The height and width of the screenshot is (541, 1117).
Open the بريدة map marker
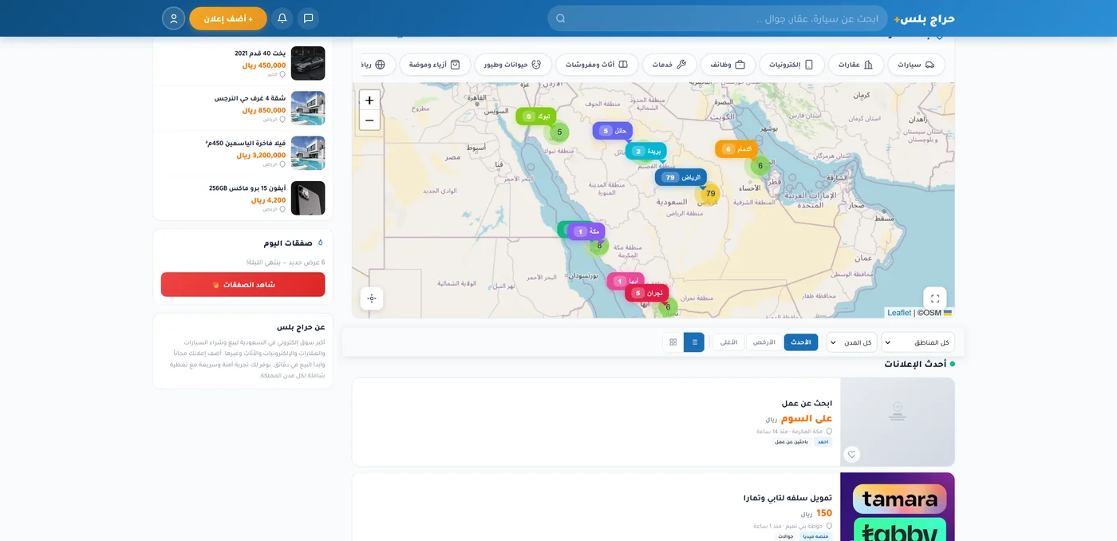click(646, 151)
